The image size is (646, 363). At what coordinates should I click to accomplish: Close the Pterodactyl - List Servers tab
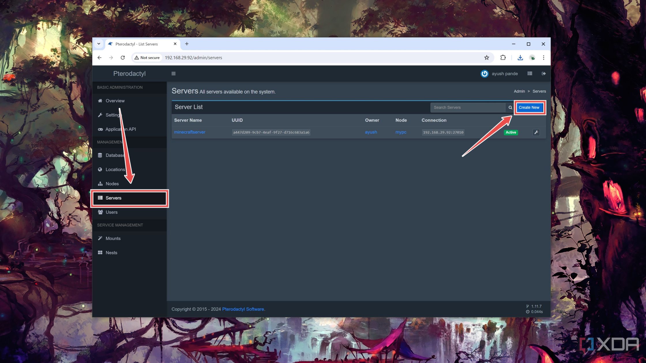pos(175,44)
